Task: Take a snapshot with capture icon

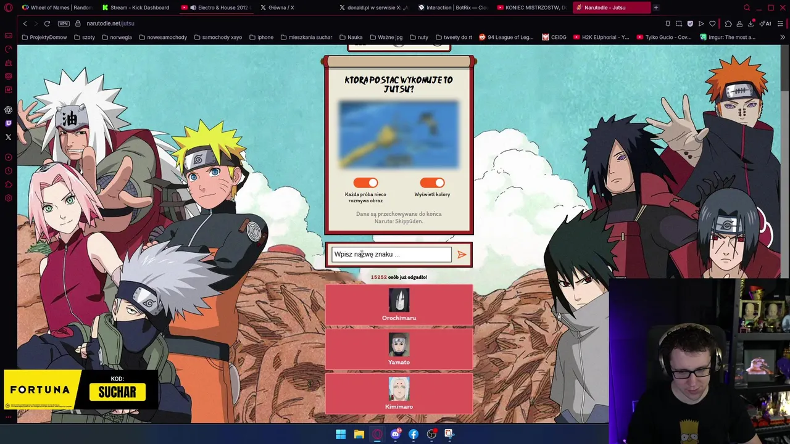Action: [679, 23]
